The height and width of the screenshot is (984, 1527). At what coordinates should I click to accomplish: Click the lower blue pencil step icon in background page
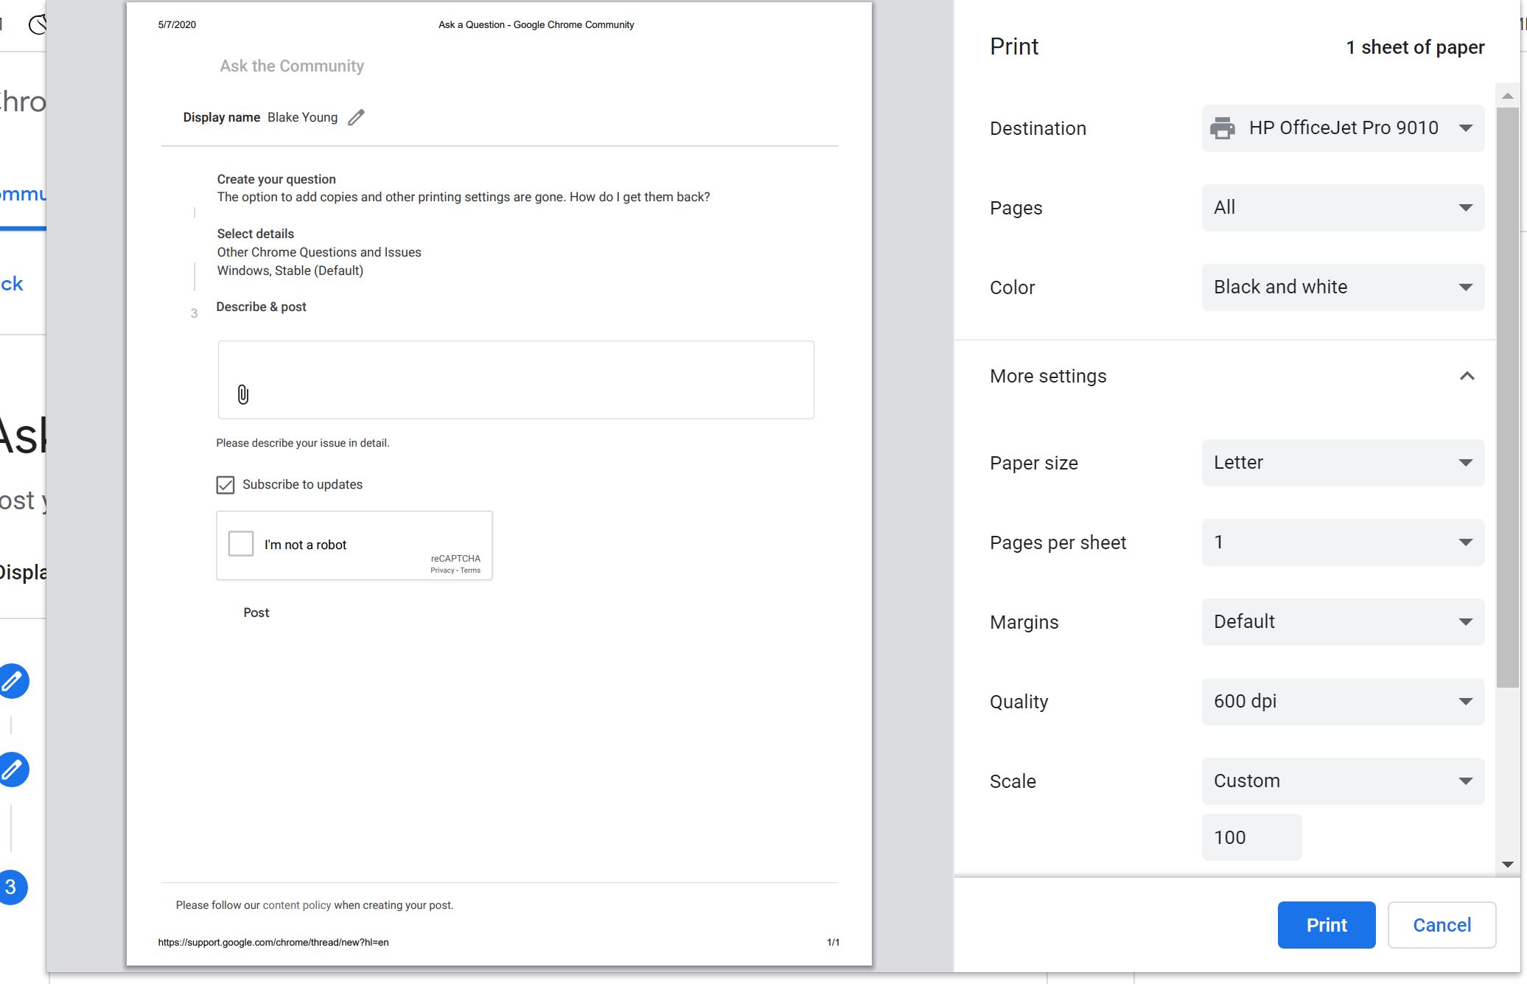tap(13, 770)
